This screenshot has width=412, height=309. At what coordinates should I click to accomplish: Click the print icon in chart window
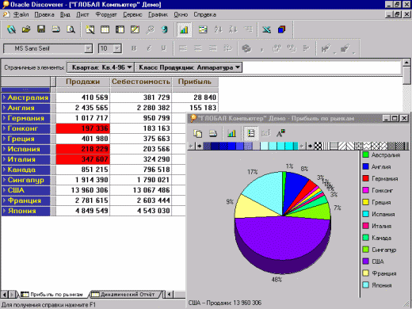click(x=212, y=133)
